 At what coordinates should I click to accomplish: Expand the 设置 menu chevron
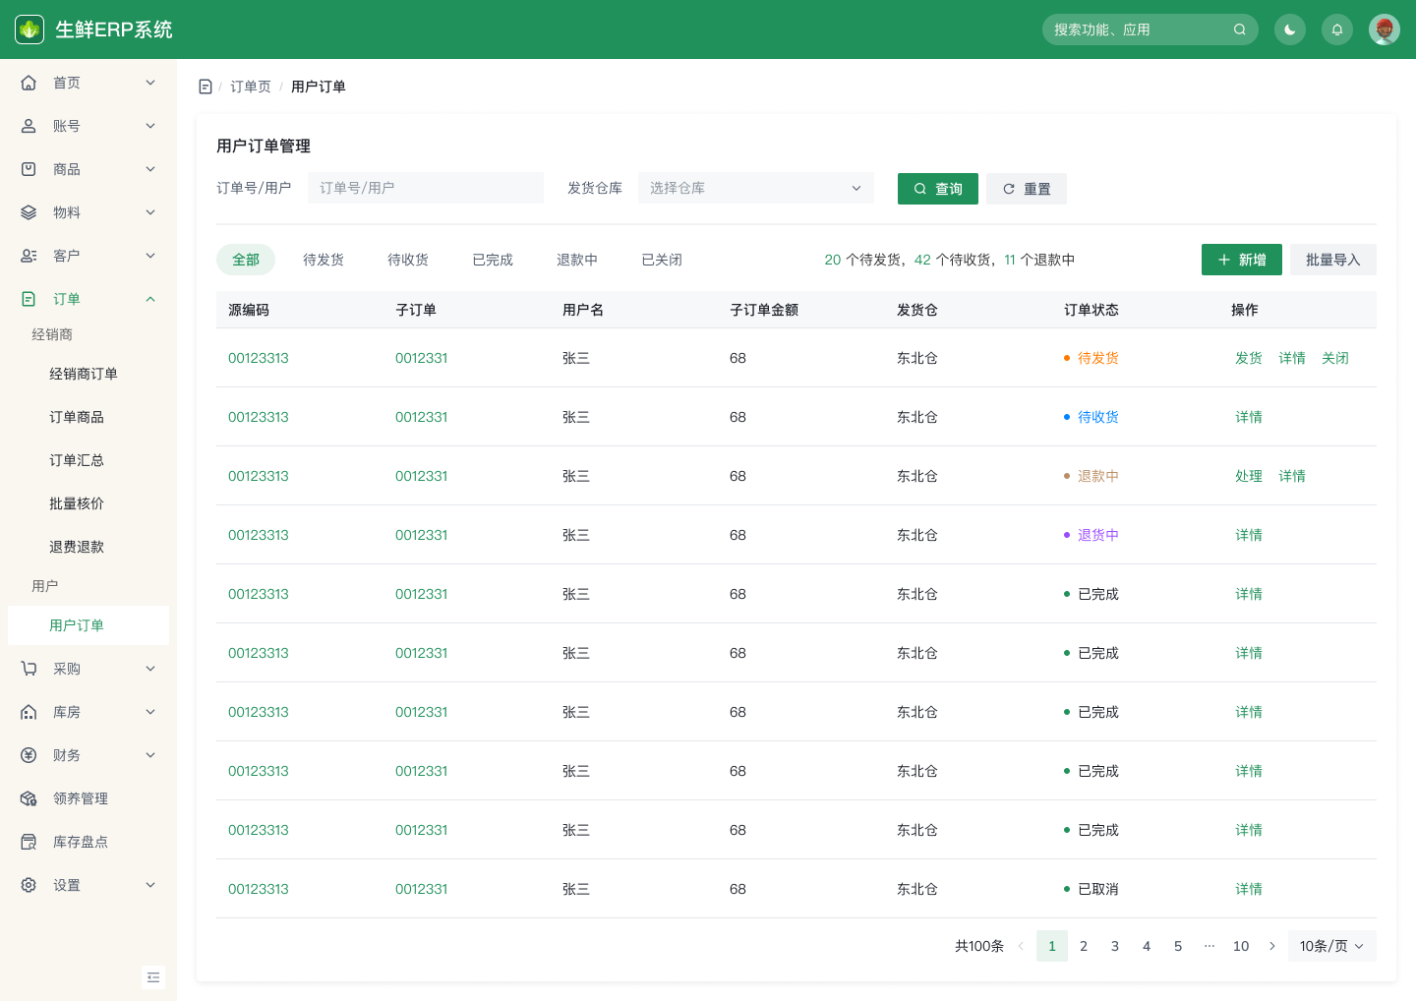click(150, 885)
